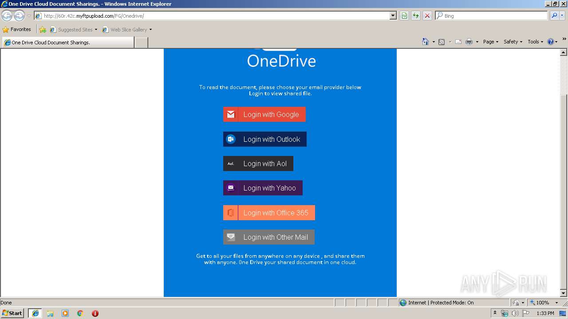
Task: Click the Bing search magnifier button
Action: (554, 16)
